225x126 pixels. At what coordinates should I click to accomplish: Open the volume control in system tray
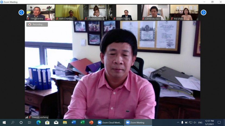click(195, 122)
